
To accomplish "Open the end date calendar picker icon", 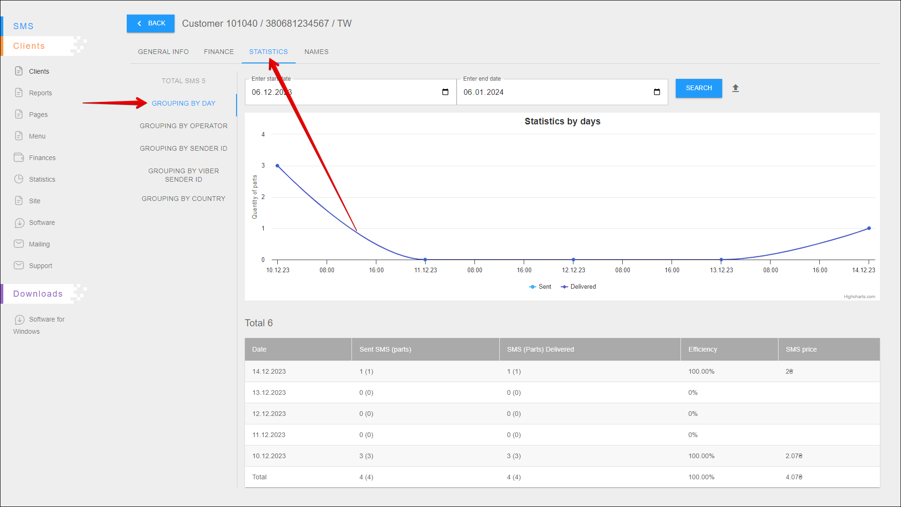I will [657, 92].
